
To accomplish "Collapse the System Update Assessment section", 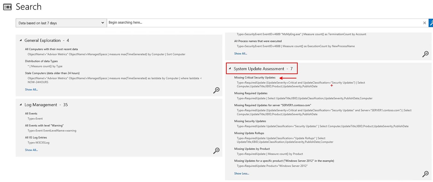I will 230,69.
